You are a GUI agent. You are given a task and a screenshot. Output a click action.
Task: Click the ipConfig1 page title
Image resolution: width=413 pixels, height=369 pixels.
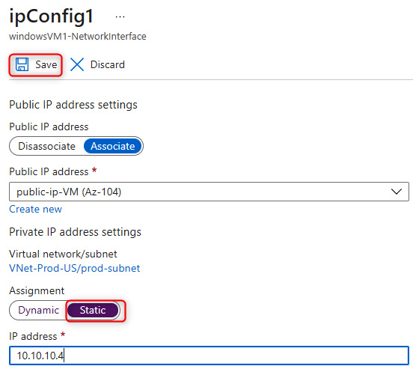(52, 16)
